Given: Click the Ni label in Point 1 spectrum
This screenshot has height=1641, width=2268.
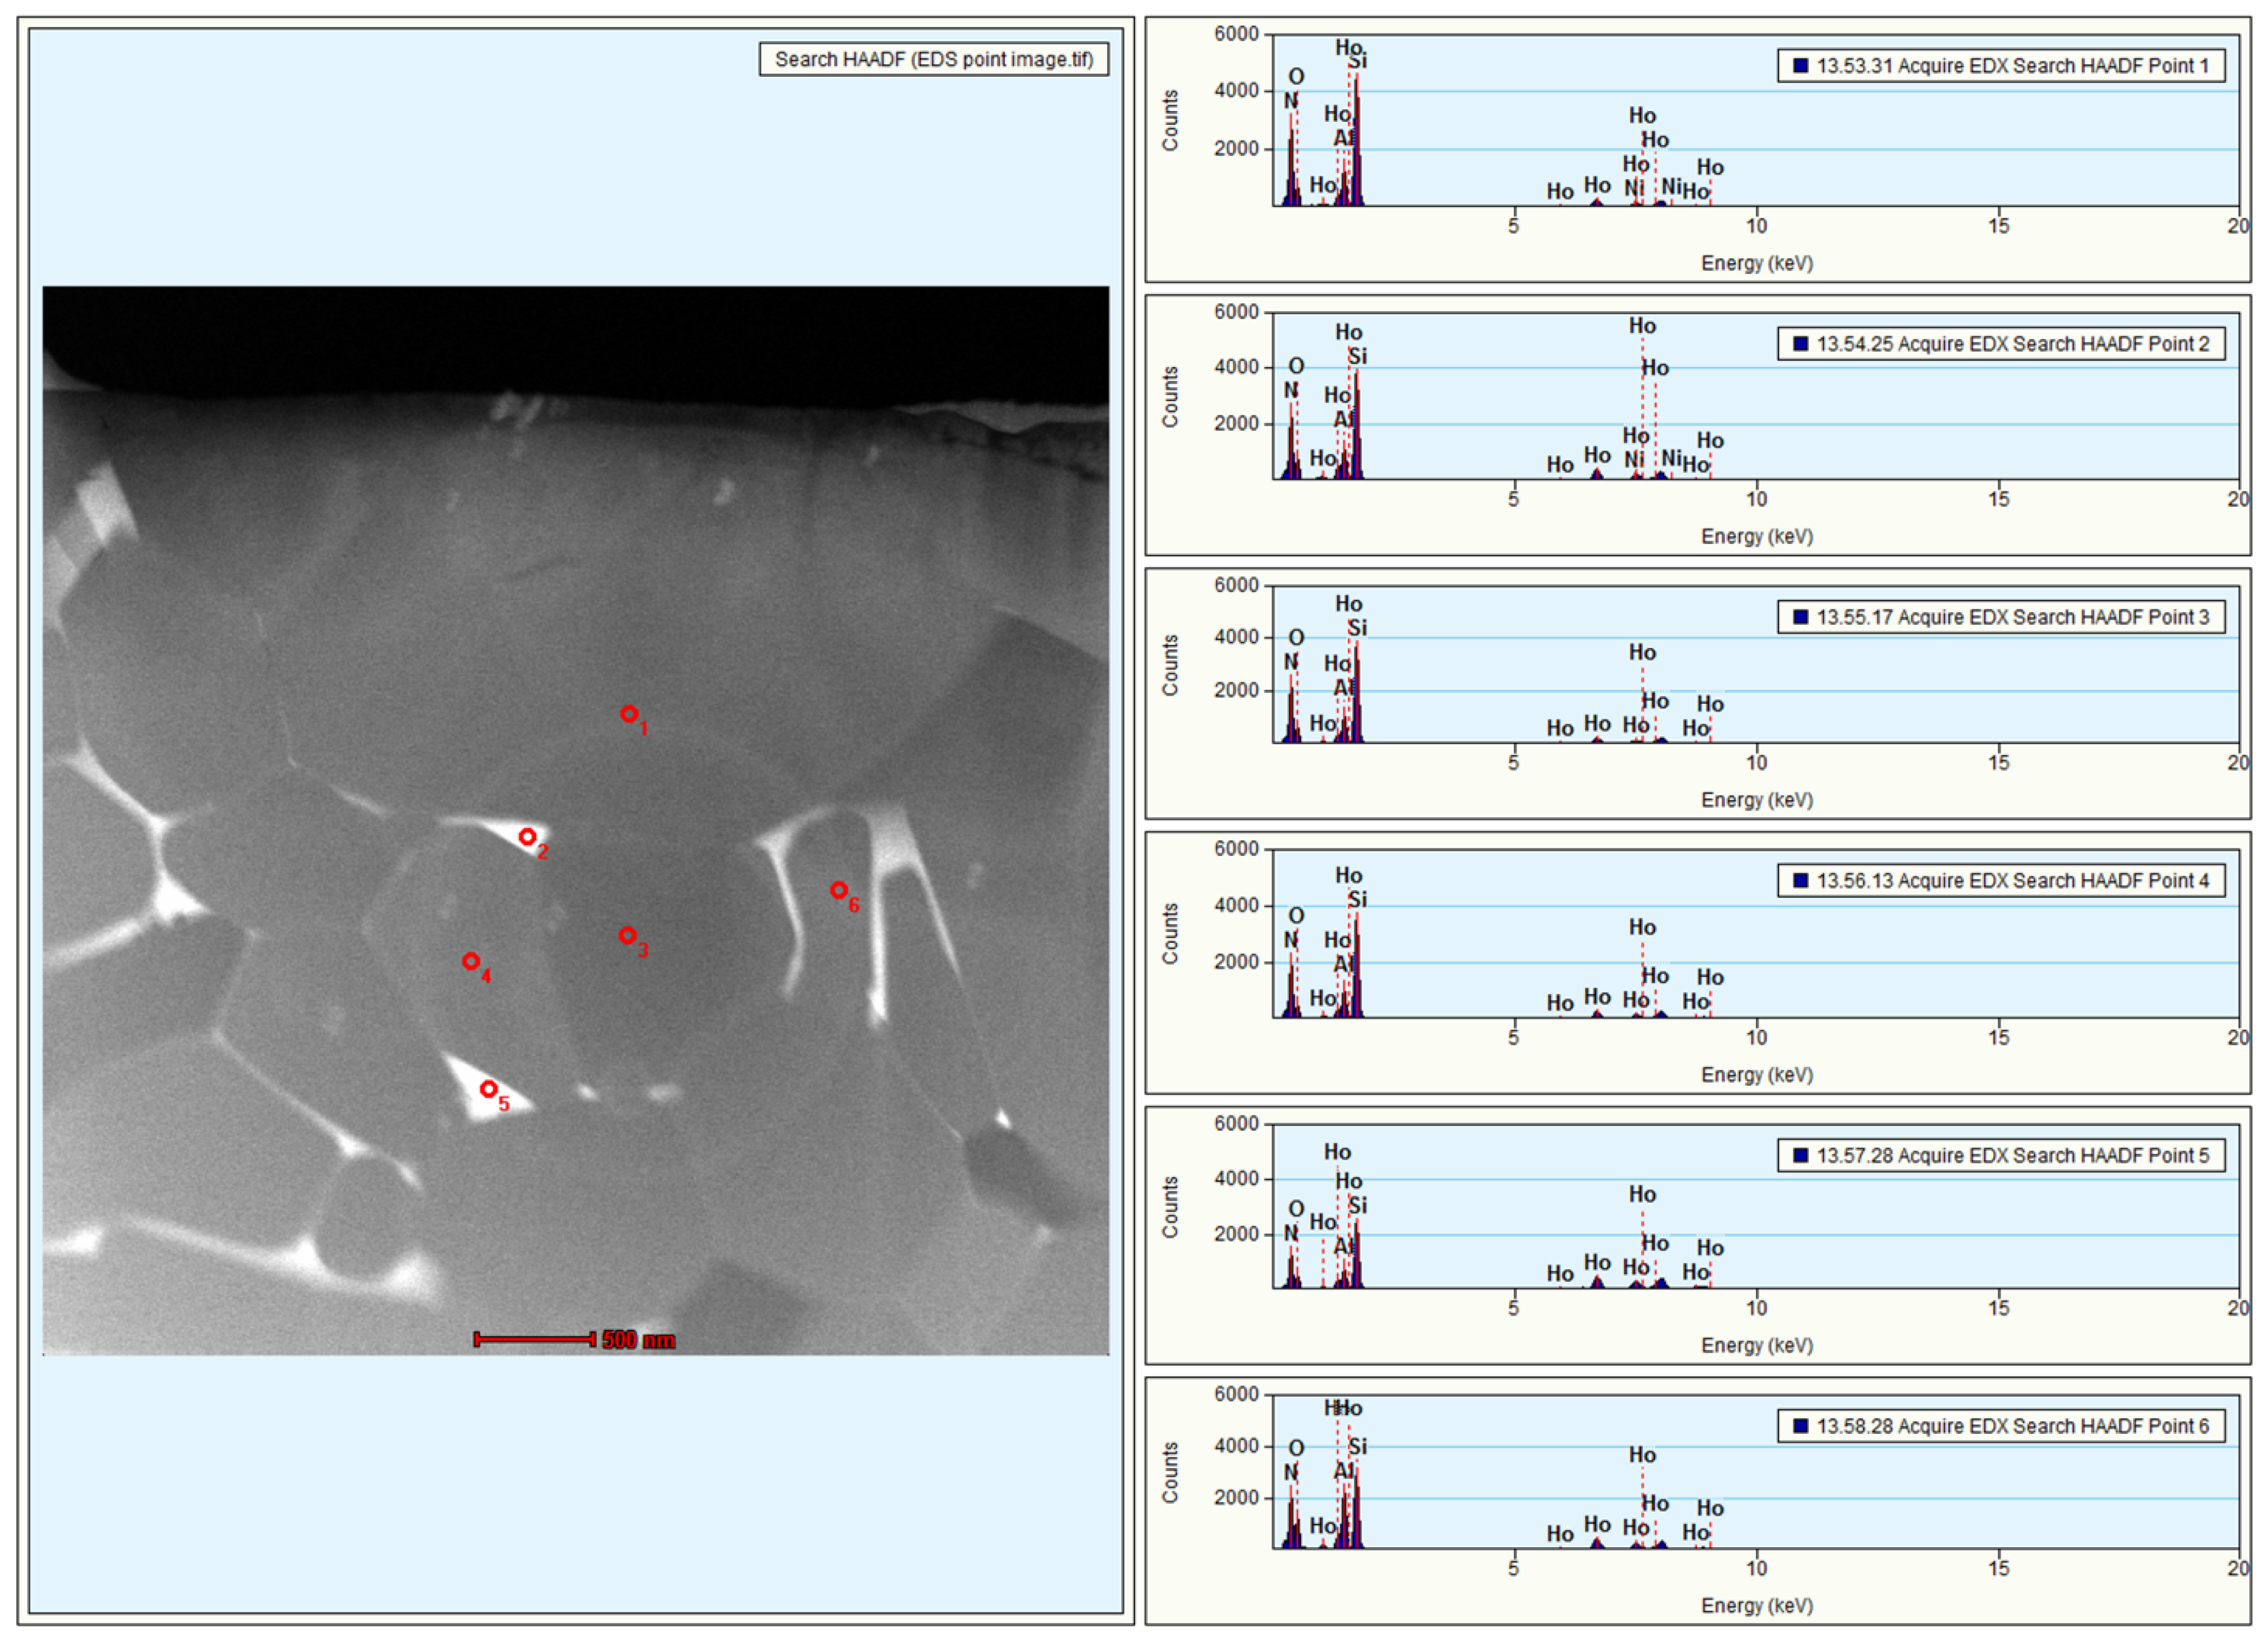Looking at the screenshot, I should point(1633,188).
